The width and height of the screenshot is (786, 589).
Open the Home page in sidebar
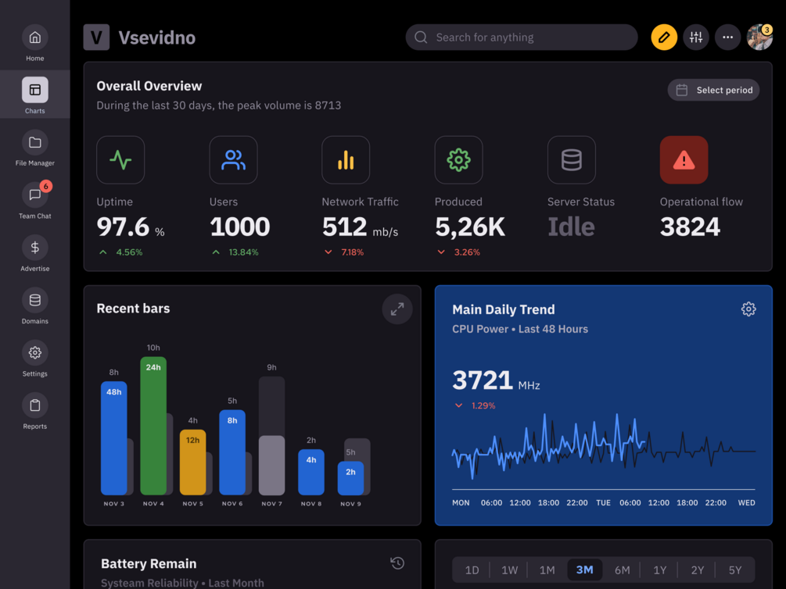pos(34,43)
